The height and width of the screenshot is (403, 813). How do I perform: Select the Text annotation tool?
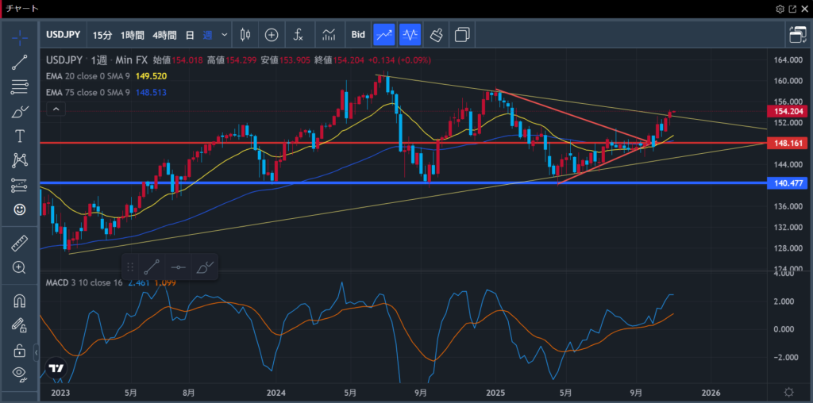(21, 136)
